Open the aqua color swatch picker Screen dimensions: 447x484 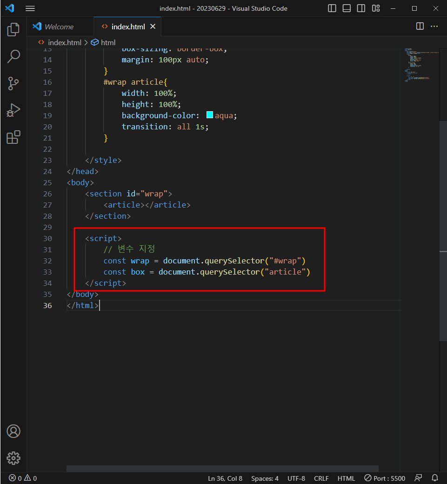pos(210,115)
